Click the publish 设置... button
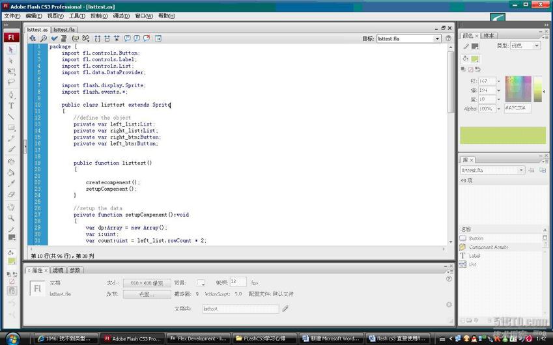This screenshot has width=553, height=345. tap(147, 294)
